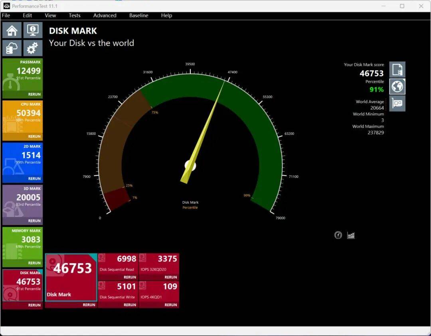
Task: Select the hardware card comparison icon
Action: [x=397, y=104]
